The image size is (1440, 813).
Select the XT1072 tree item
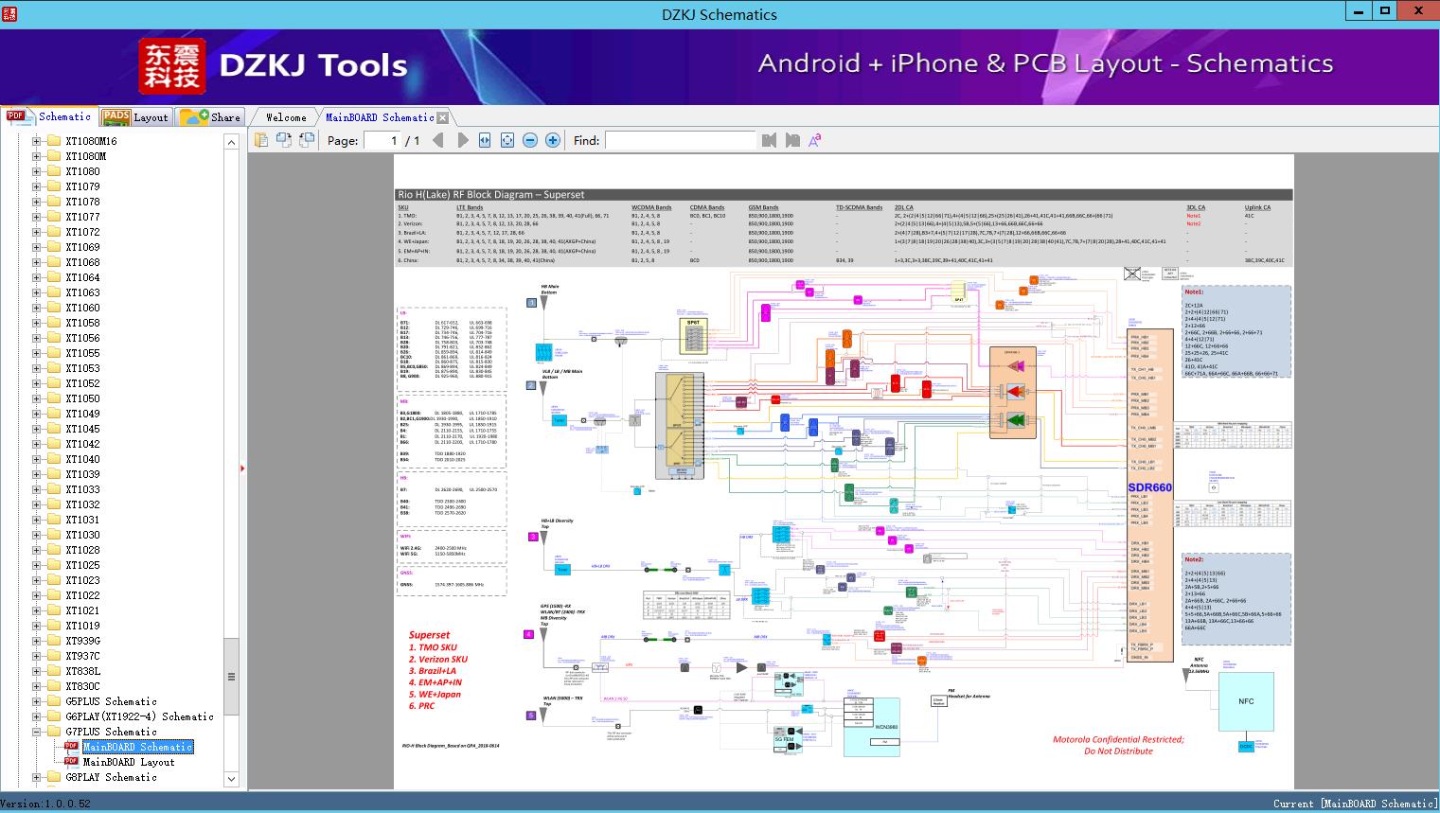[x=82, y=232]
